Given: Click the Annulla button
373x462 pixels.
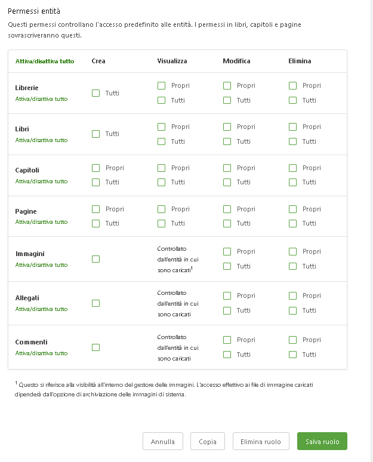Looking at the screenshot, I should coord(163,442).
